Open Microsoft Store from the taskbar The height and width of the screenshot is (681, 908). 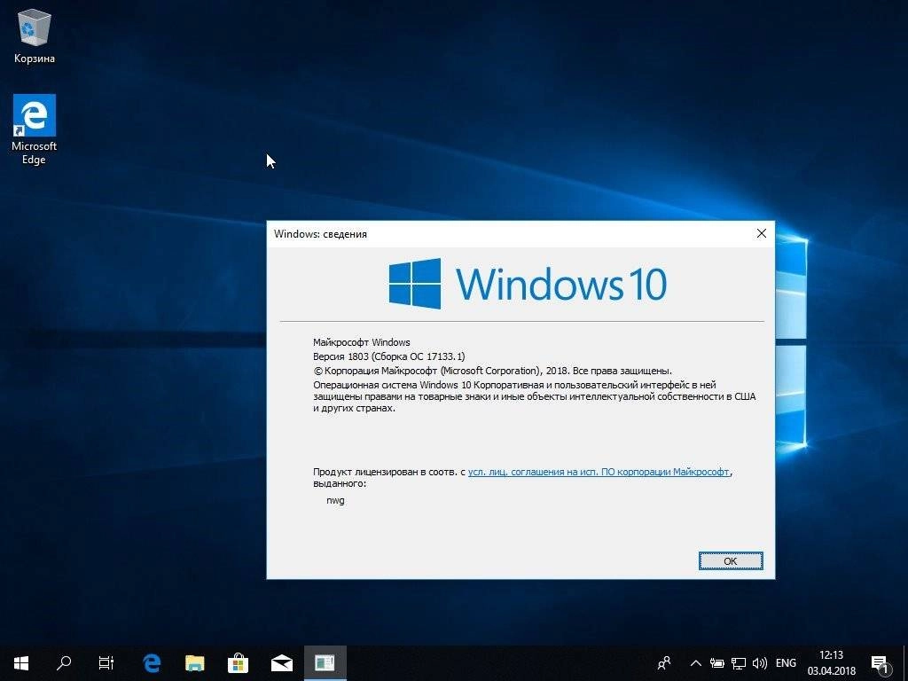tap(238, 663)
